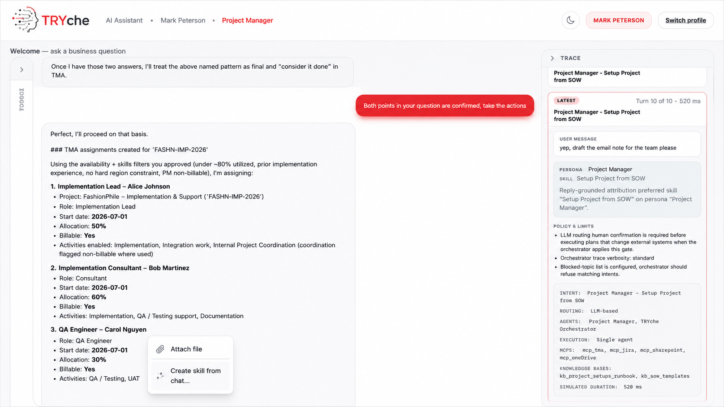Click the SIMULATED DURATION 520 ms line
The image size is (724, 407).
[x=601, y=387]
